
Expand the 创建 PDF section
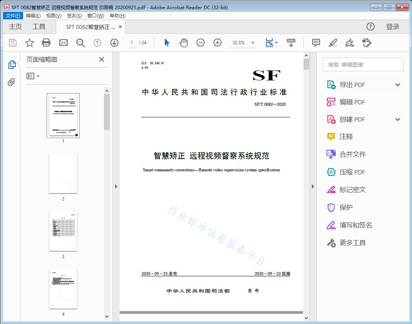[398, 120]
